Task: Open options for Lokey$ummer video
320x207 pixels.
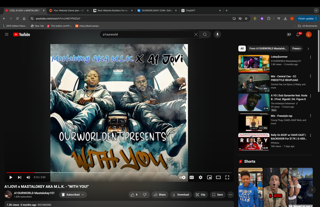Action: 310,57
